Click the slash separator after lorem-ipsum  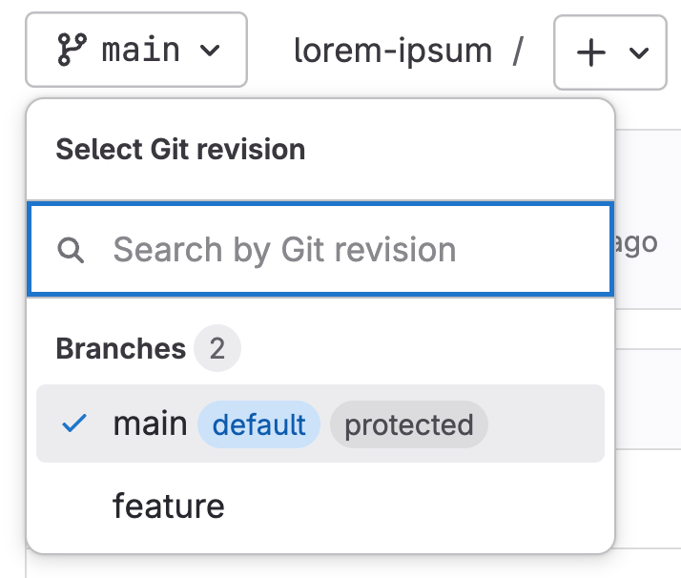coord(517,51)
